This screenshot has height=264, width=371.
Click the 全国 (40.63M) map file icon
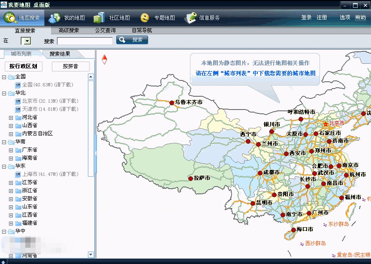pos(18,85)
